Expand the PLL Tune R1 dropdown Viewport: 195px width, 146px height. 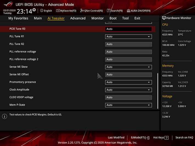[128, 37]
